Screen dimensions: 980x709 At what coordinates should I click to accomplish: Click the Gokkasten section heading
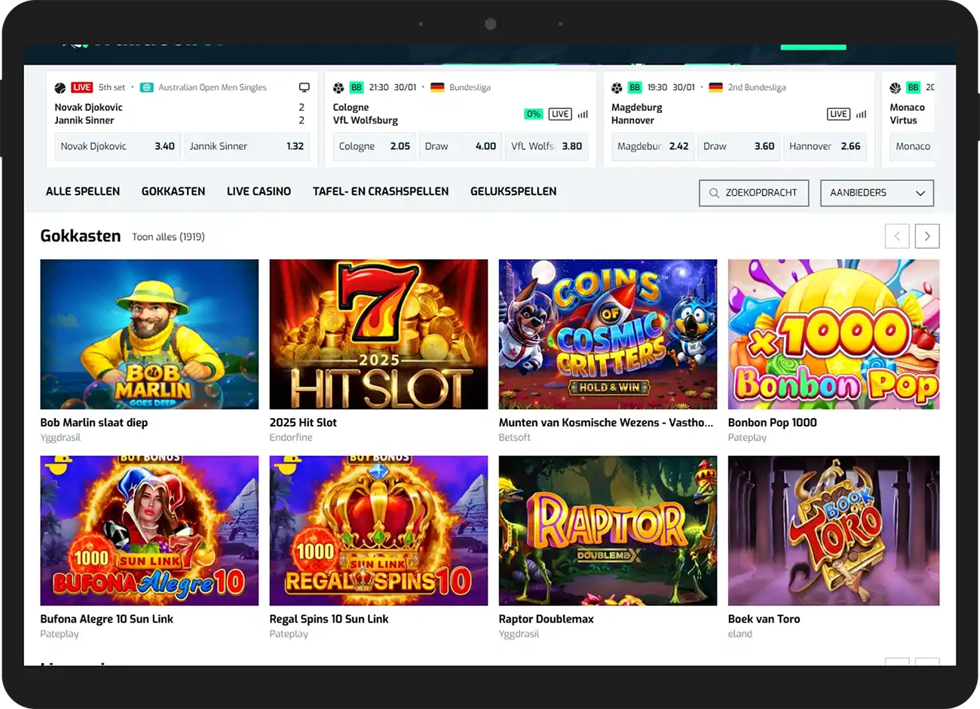pyautogui.click(x=81, y=236)
